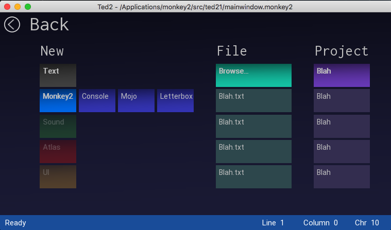391x230 pixels.
Task: Click the dimmed red Atlas tile
Action: (x=58, y=151)
